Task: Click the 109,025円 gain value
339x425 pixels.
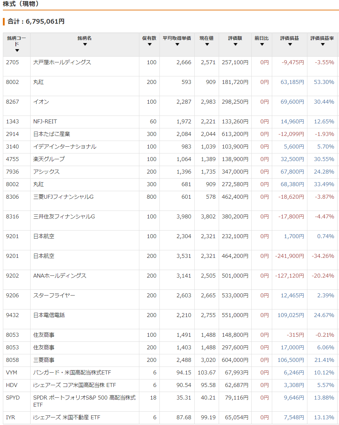Action: [x=291, y=315]
